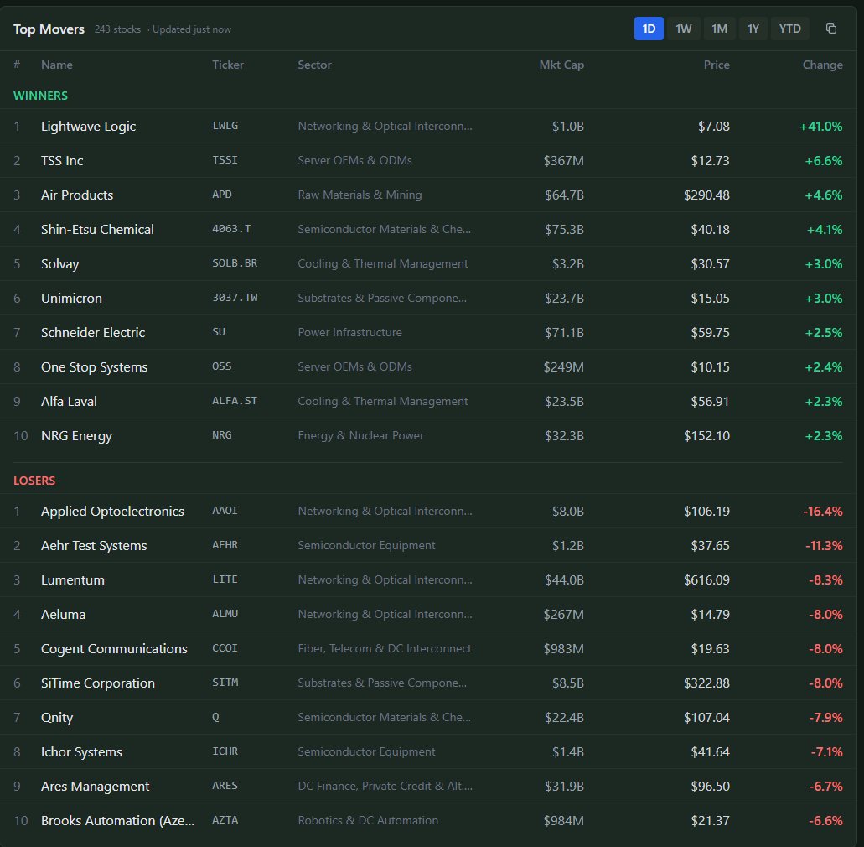This screenshot has width=864, height=847.
Task: Click the Qnity stock name
Action: 57,717
